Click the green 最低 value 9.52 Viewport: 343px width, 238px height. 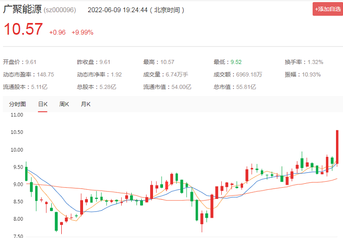tap(236, 62)
